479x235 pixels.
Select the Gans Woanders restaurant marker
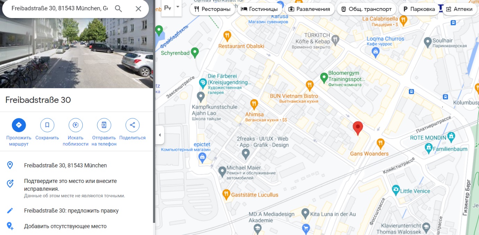(381, 143)
